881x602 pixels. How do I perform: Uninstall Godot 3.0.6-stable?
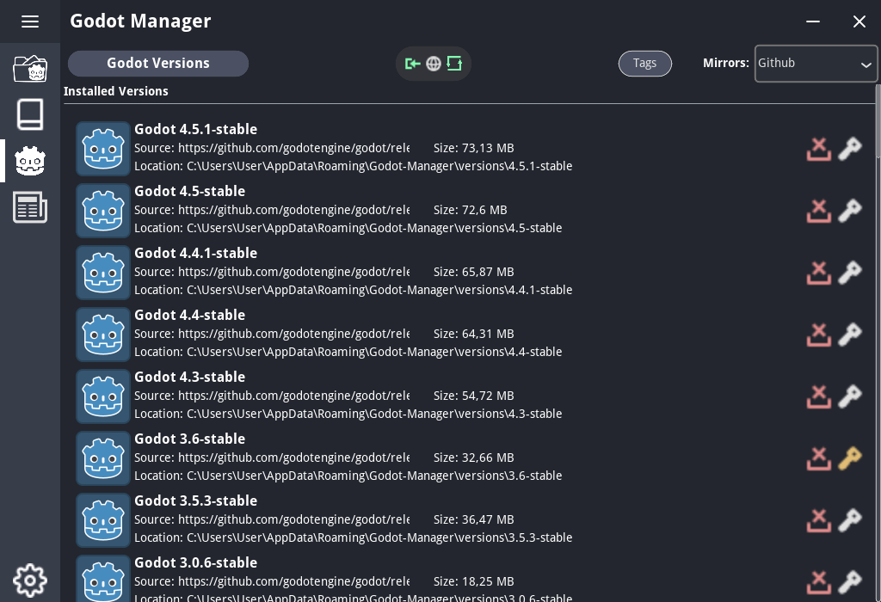tap(819, 581)
